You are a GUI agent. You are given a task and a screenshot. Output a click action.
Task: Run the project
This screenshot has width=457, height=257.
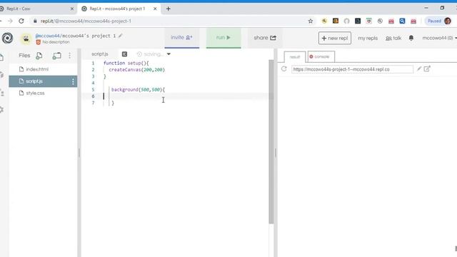[224, 38]
